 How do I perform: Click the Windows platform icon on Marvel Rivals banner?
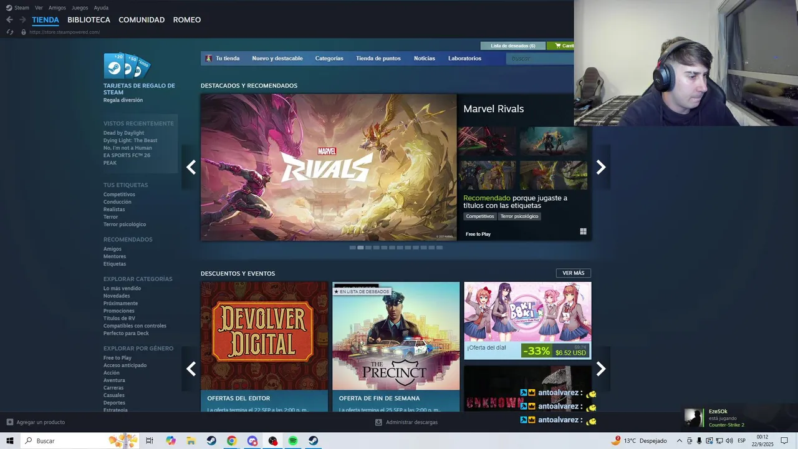(583, 231)
